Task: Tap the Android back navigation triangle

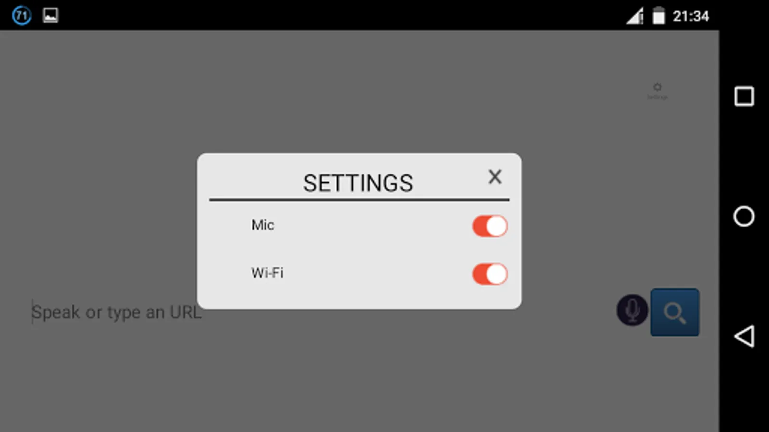Action: point(744,336)
